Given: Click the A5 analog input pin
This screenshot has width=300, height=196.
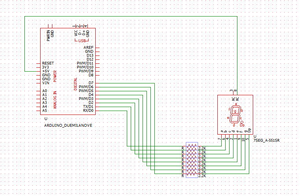Looking at the screenshot, I should pos(44,111).
